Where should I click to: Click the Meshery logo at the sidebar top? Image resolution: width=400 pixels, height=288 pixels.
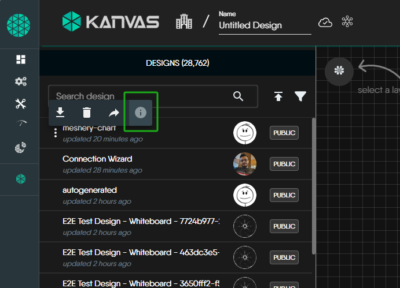coord(19,25)
